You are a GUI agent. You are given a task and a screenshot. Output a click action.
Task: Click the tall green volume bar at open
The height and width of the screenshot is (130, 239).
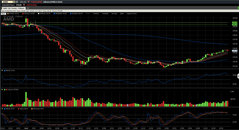pyautogui.click(x=26, y=99)
